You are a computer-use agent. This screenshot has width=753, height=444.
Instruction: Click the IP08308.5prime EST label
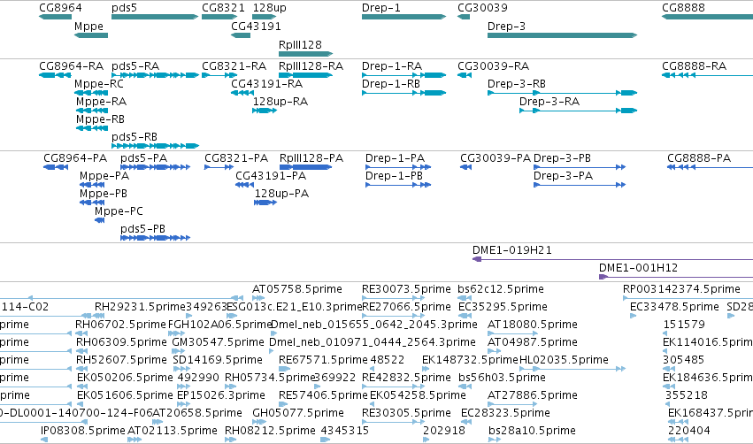pyautogui.click(x=83, y=431)
